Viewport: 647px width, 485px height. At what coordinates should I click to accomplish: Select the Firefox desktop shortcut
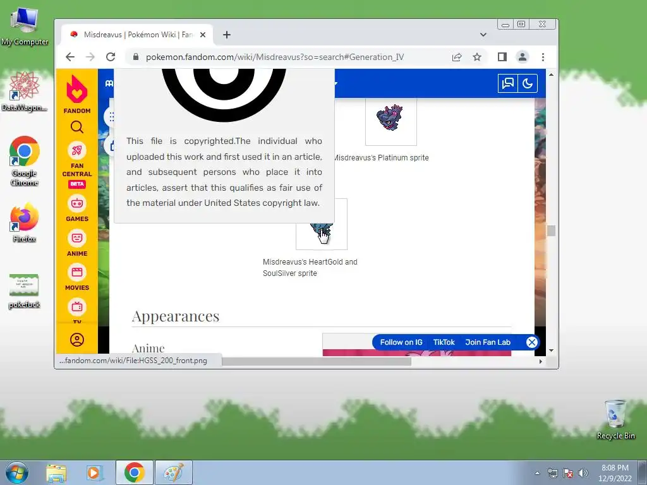[x=25, y=222]
